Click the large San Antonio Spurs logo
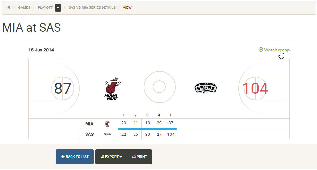The image size is (317, 170). point(206,88)
